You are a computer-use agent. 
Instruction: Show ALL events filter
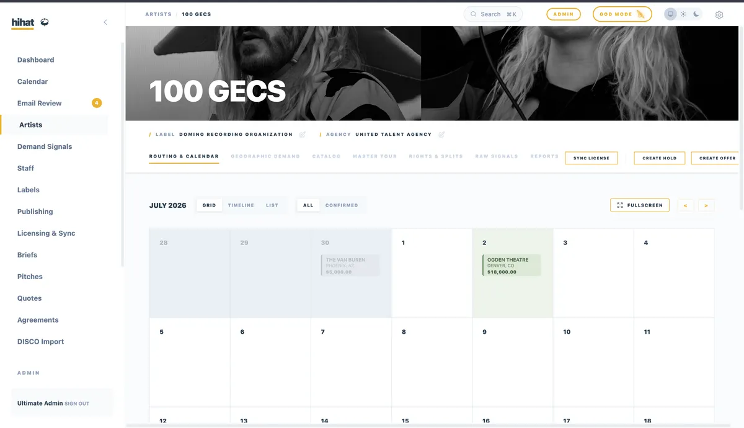[308, 205]
